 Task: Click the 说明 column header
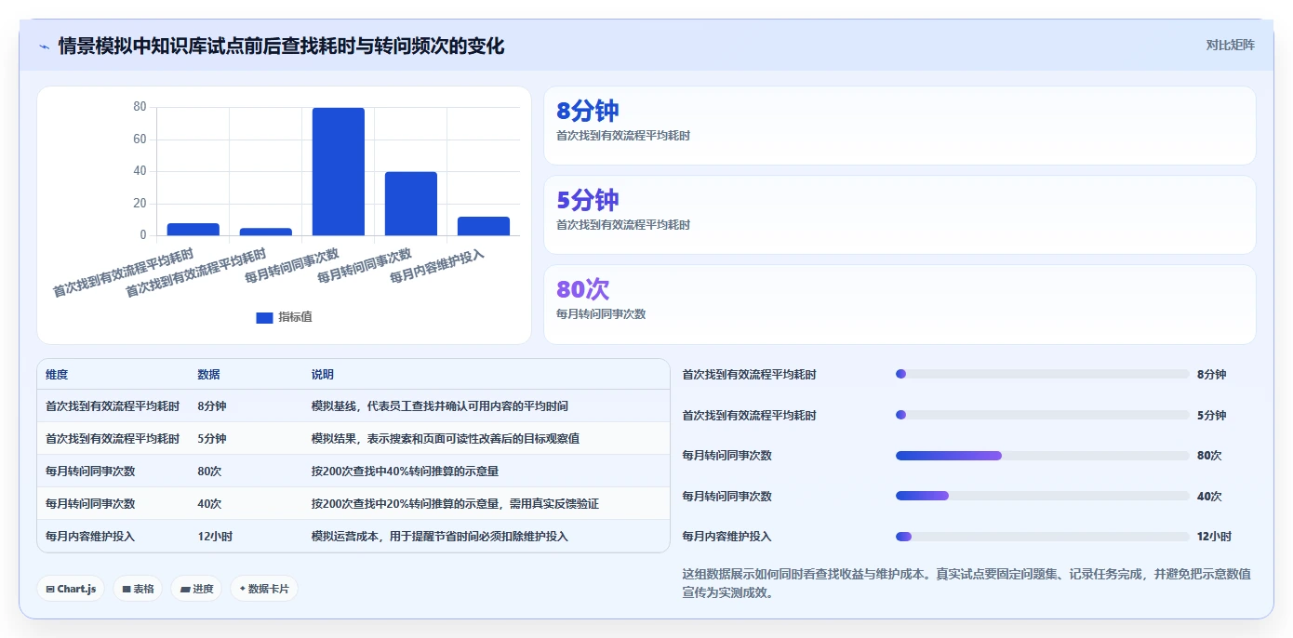click(323, 375)
